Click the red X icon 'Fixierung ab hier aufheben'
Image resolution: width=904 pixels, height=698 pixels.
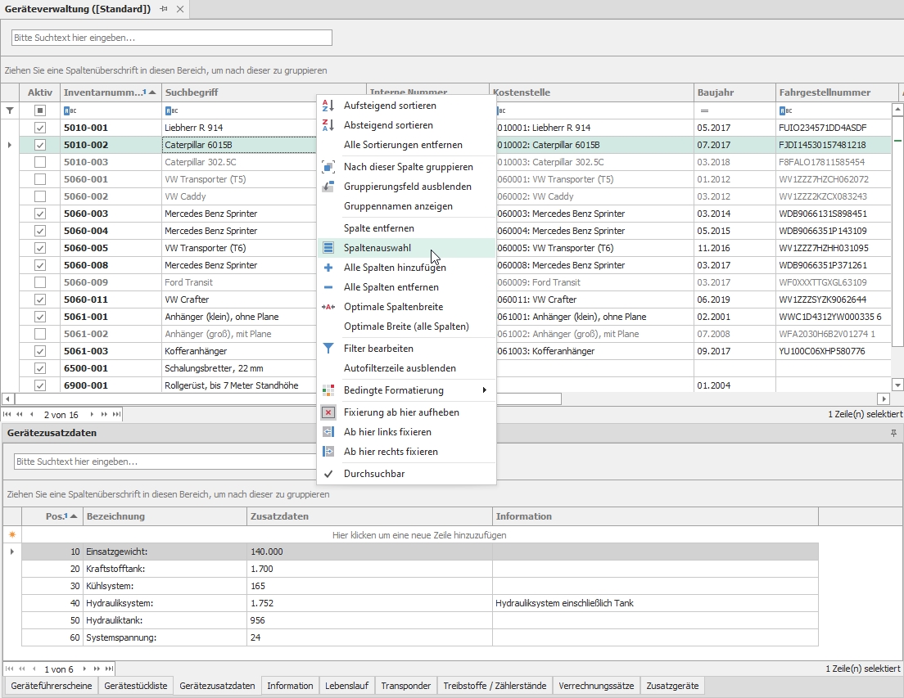(x=328, y=412)
